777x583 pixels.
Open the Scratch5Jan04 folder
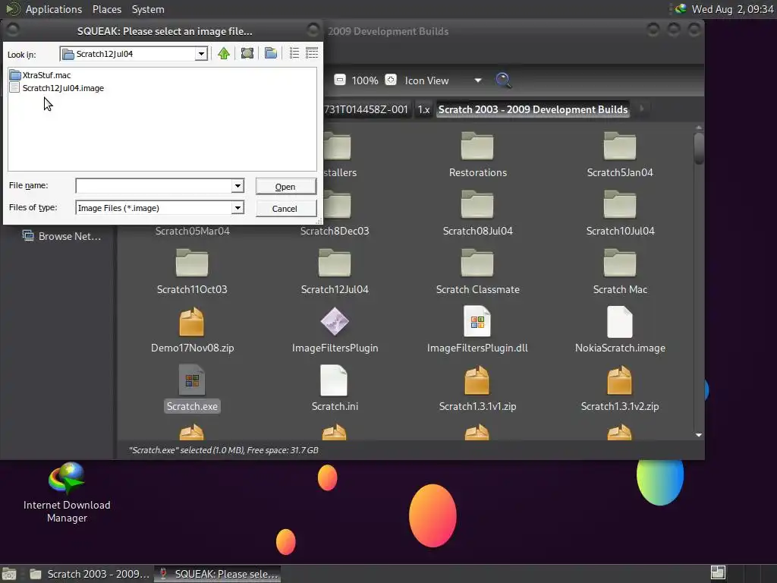tap(620, 155)
